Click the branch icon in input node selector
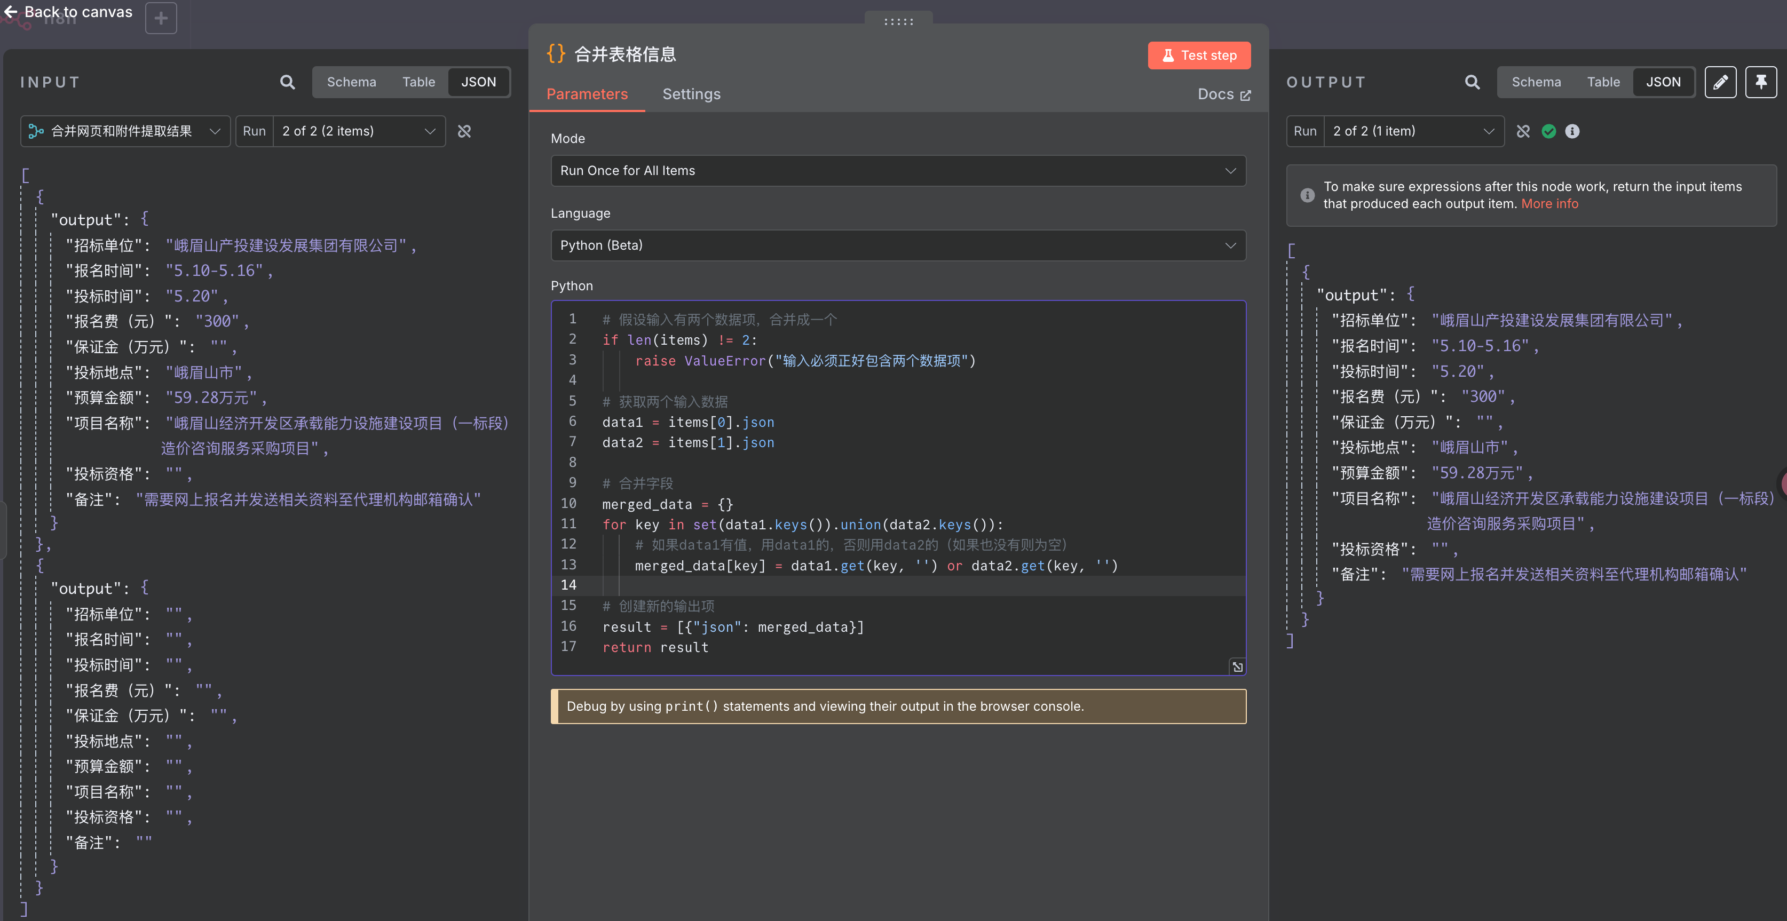This screenshot has width=1787, height=921. 36,131
